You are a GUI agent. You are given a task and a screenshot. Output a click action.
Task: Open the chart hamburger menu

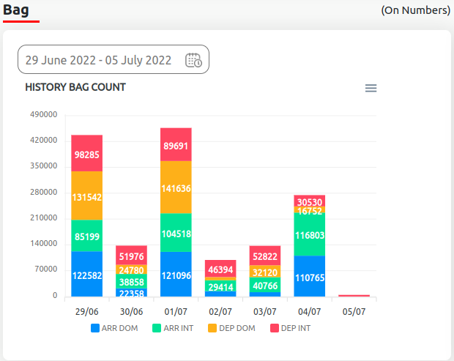click(x=371, y=88)
